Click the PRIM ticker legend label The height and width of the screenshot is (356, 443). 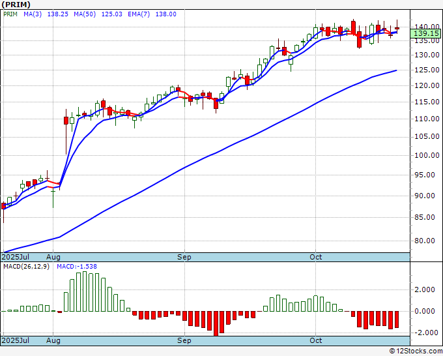point(10,14)
